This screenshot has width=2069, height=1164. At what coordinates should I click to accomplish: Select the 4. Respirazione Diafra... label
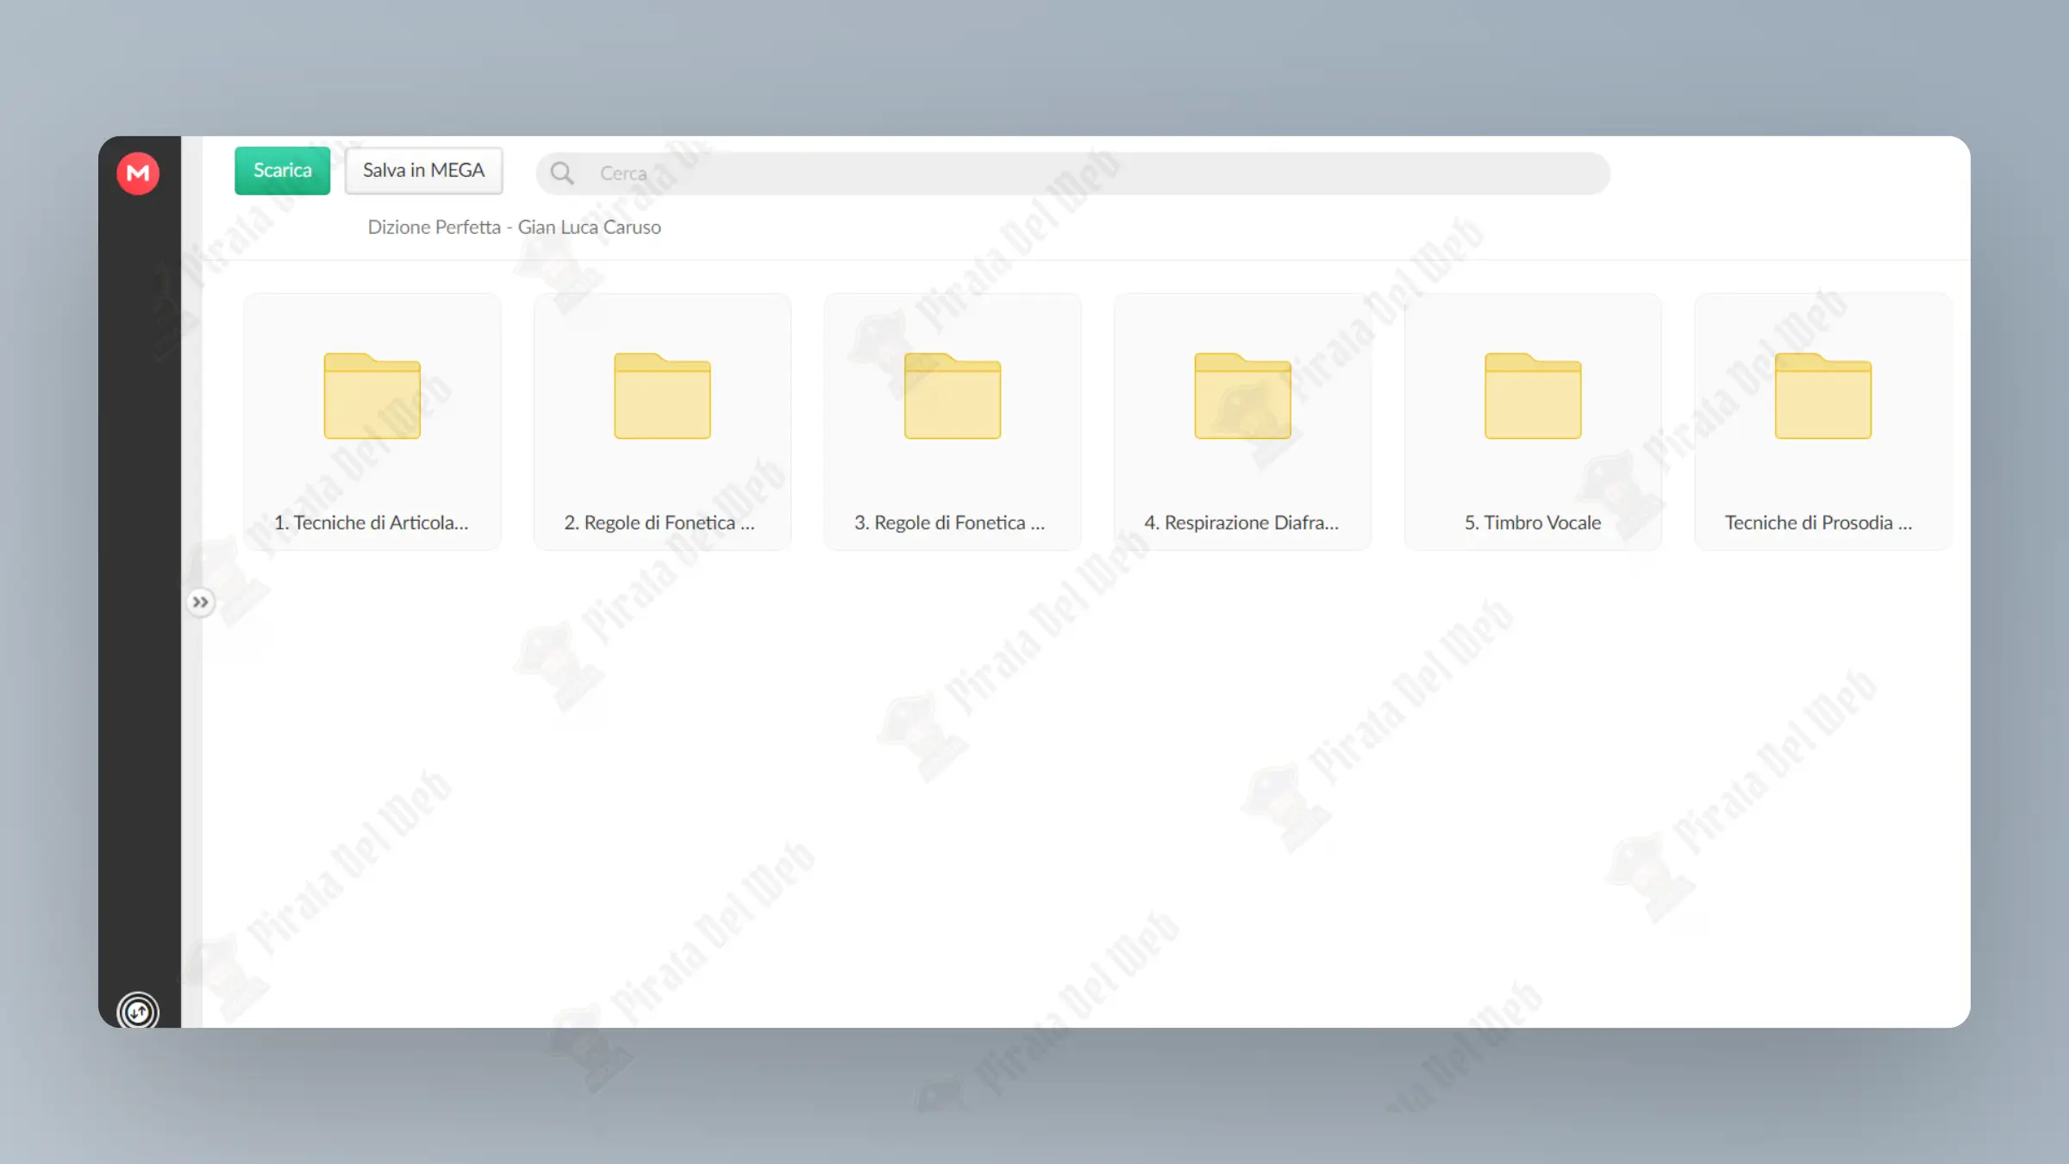(1241, 523)
